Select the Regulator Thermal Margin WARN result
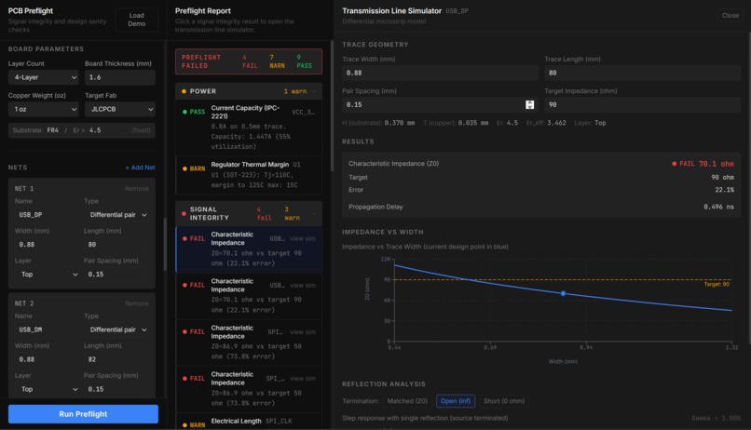 [249, 175]
